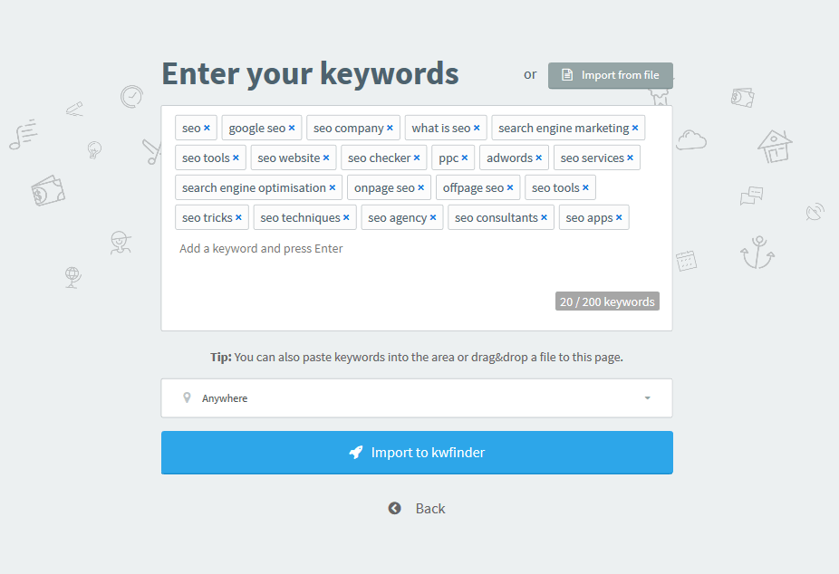Remove the 'seo company' keyword tag
This screenshot has width=839, height=574.
(x=390, y=129)
